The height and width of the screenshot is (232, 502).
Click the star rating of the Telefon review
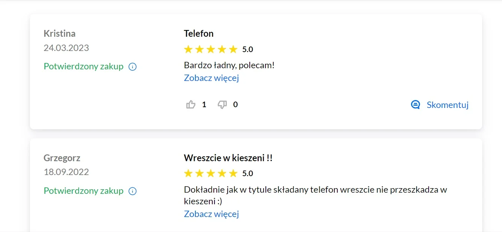(211, 49)
